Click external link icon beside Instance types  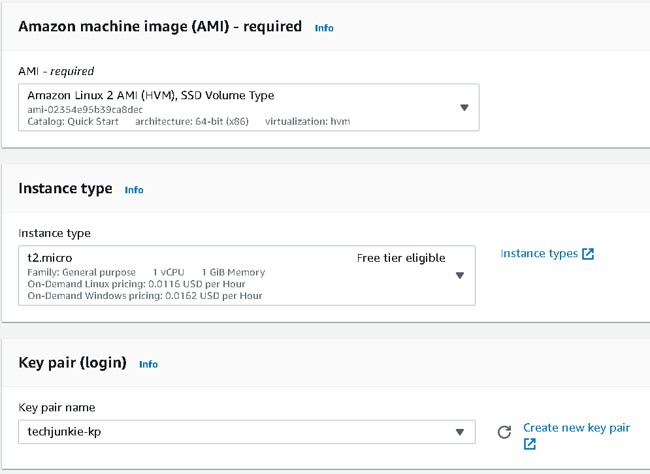tap(588, 254)
